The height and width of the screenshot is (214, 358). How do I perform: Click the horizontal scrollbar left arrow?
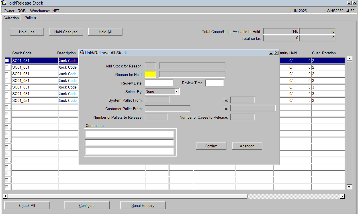(x=5, y=196)
